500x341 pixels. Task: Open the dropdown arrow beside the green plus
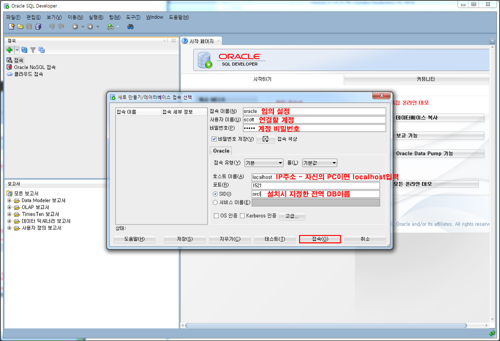pos(17,50)
